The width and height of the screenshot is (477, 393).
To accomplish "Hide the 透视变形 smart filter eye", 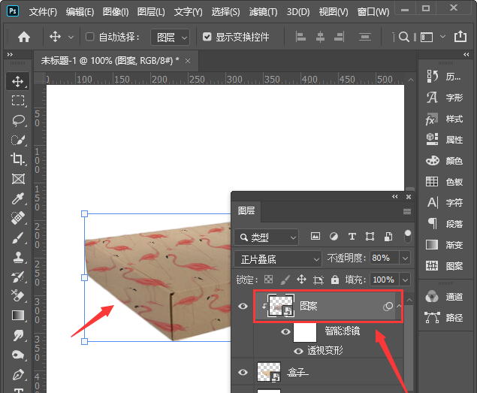I will pyautogui.click(x=299, y=351).
